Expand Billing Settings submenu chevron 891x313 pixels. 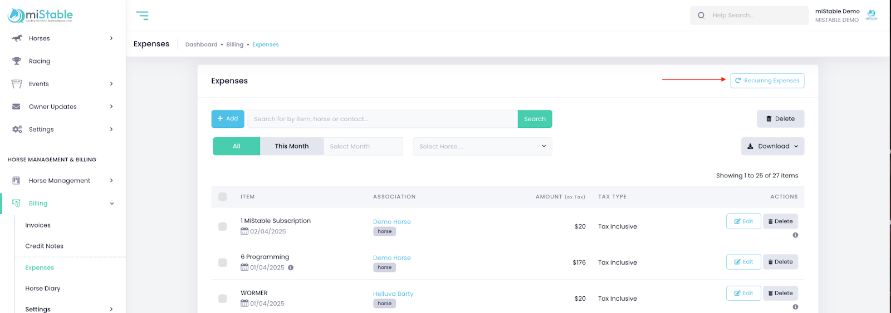pyautogui.click(x=111, y=309)
